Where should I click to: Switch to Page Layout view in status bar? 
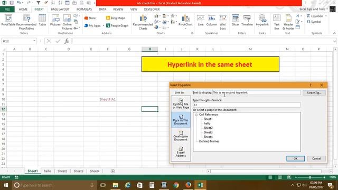coord(279,177)
